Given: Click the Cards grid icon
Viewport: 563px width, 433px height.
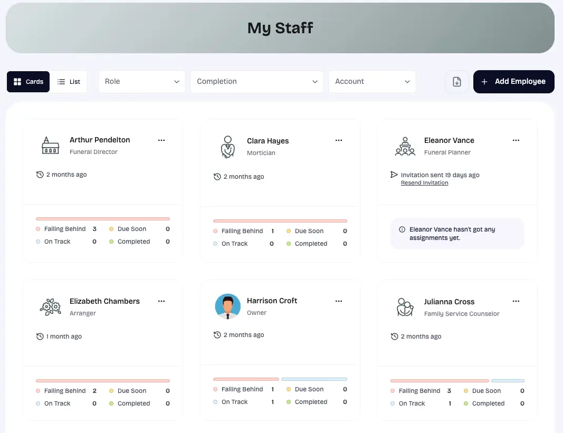Looking at the screenshot, I should coord(17,82).
